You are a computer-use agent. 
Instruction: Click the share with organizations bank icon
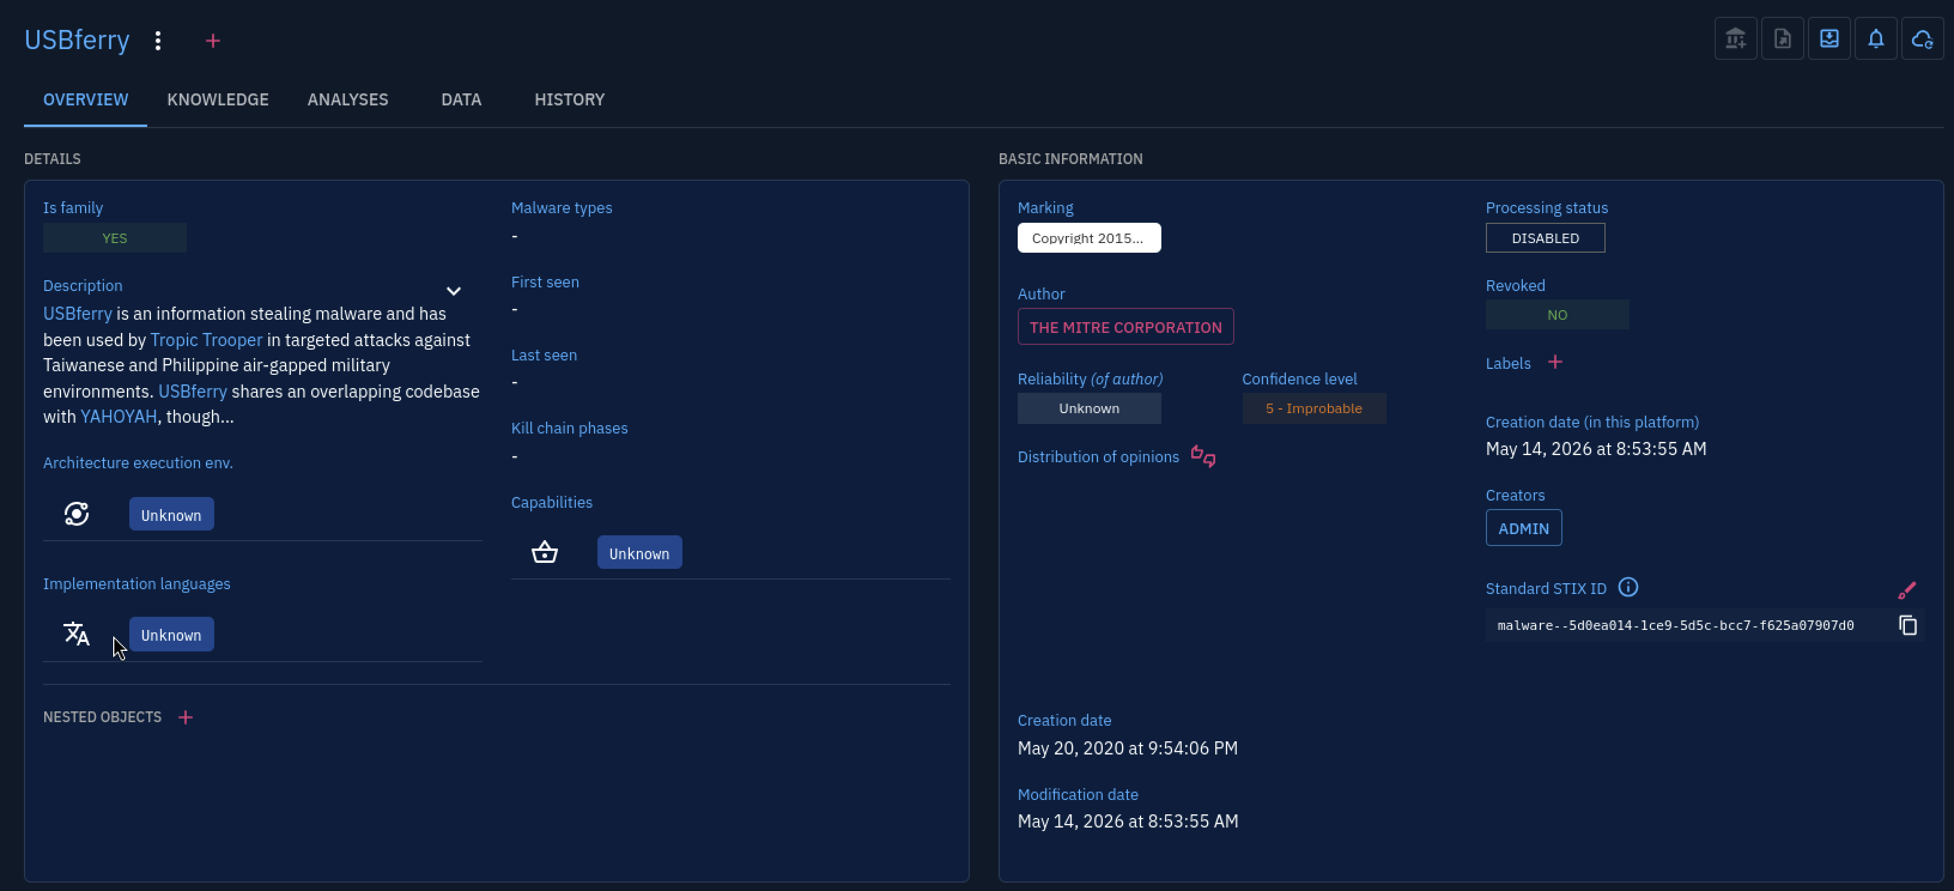coord(1735,39)
